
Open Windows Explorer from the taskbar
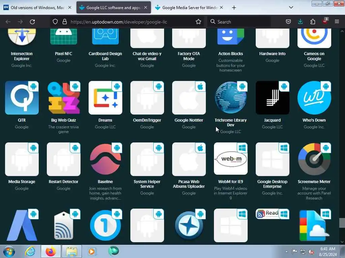[x=72, y=252]
